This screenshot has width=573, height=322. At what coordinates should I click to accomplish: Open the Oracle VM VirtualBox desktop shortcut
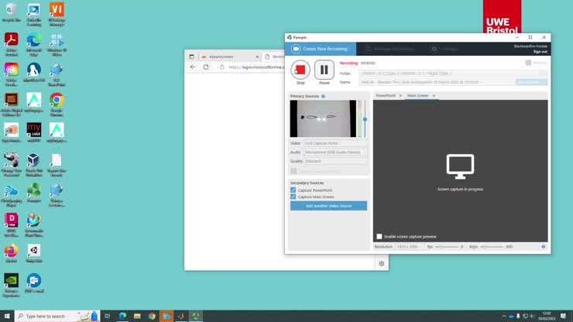point(34,165)
